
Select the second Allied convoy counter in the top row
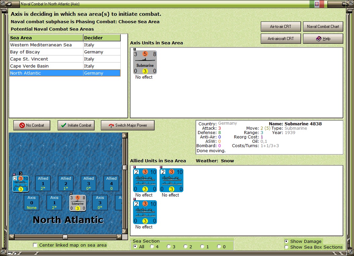tap(171, 180)
